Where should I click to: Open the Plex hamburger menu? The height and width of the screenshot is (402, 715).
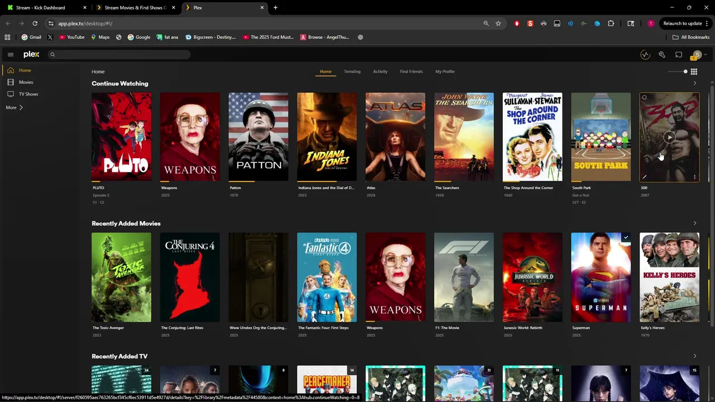11,55
